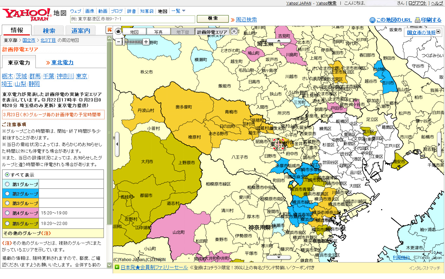The width and height of the screenshot is (445, 279).
Task: Open the 神奈川 prefecture link
Action: click(65, 76)
